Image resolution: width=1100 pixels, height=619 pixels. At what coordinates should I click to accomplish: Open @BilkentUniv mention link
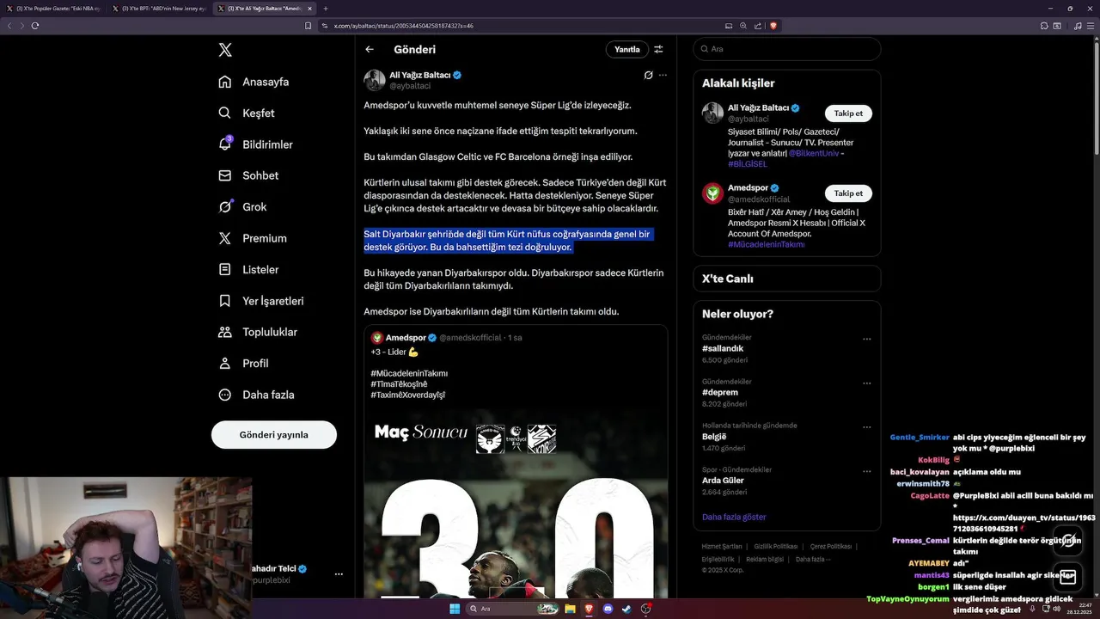tap(813, 153)
